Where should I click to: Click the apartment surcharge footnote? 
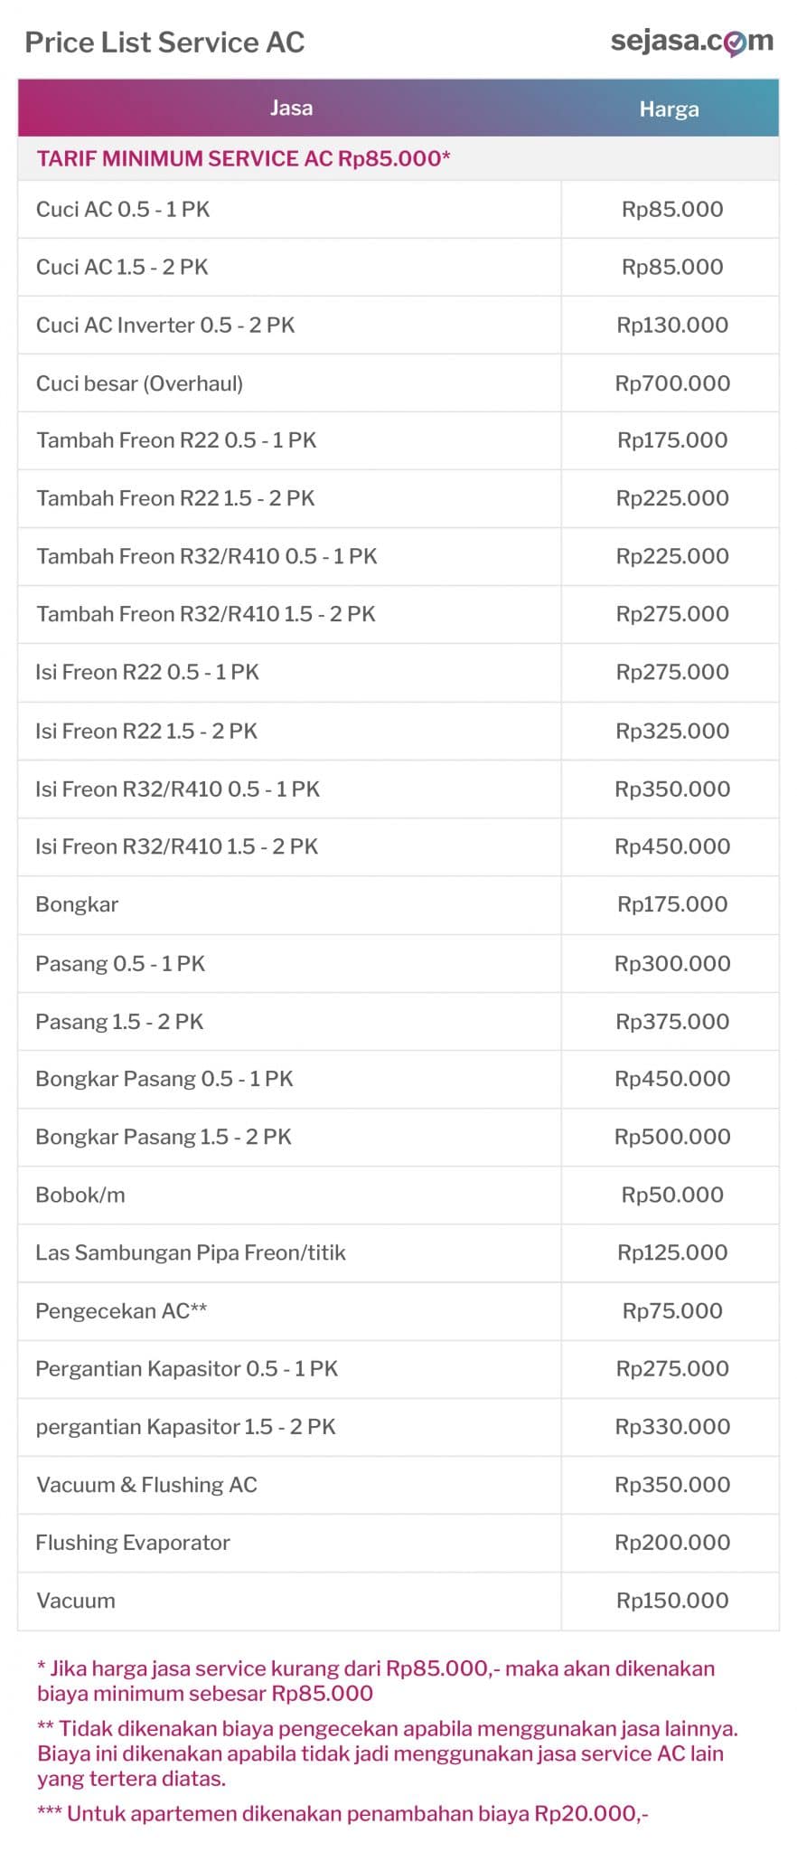[x=342, y=1813]
